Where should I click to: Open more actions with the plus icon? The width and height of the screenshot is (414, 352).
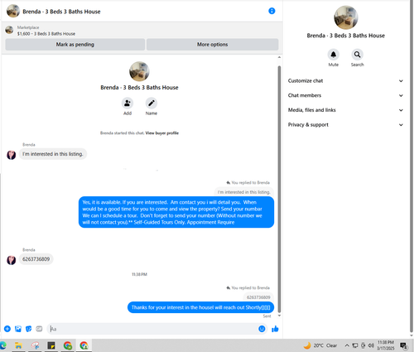[x=7, y=329]
